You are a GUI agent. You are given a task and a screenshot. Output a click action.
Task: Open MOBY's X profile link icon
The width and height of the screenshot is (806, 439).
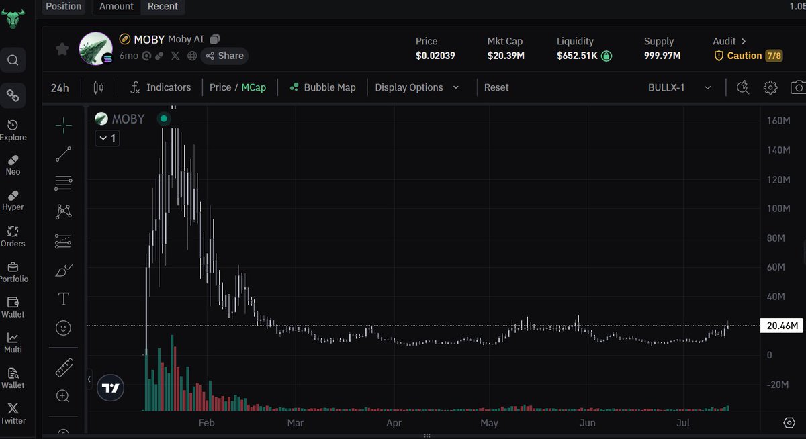point(176,56)
